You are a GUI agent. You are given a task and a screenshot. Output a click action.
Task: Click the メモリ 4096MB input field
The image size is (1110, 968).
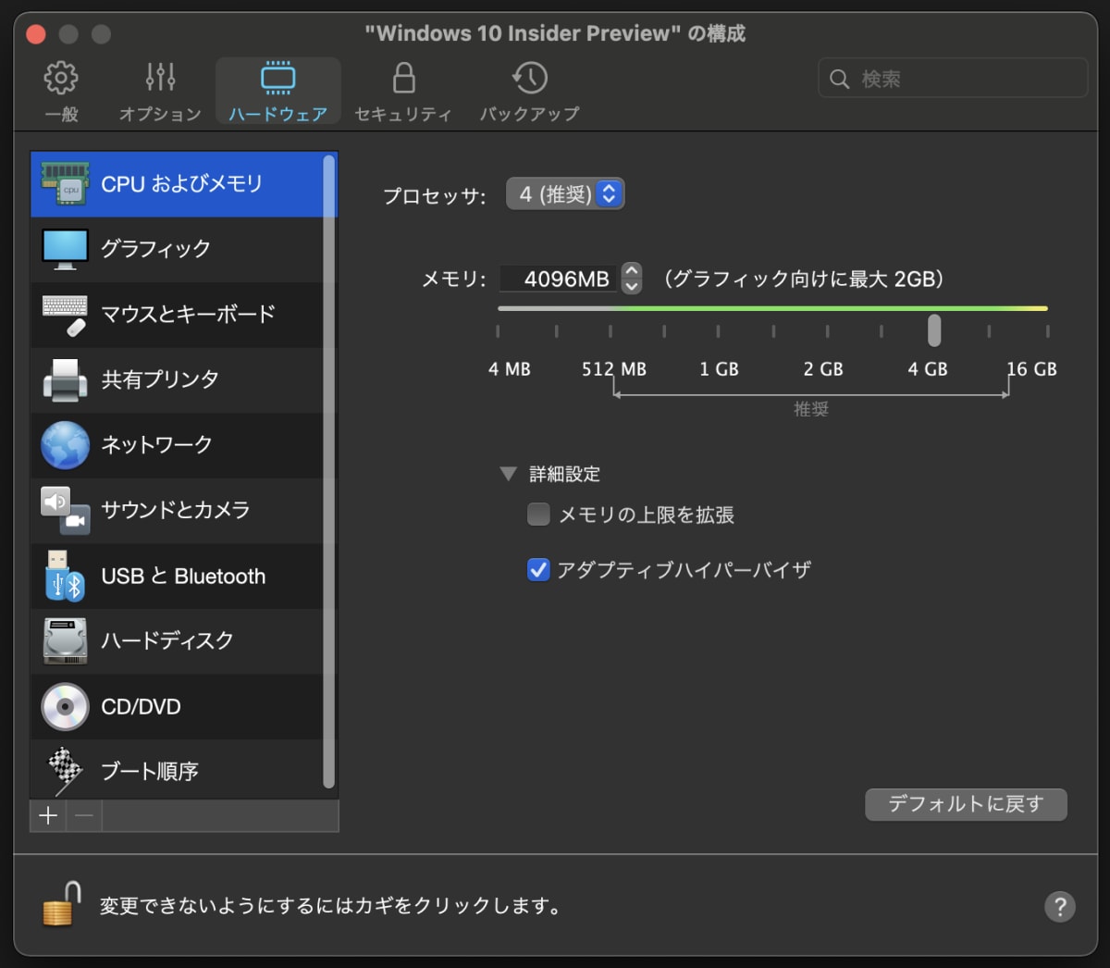pos(559,279)
